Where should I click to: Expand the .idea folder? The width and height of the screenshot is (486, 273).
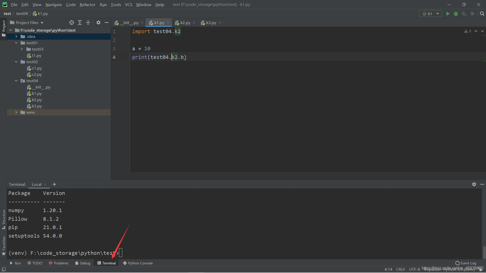[16, 36]
